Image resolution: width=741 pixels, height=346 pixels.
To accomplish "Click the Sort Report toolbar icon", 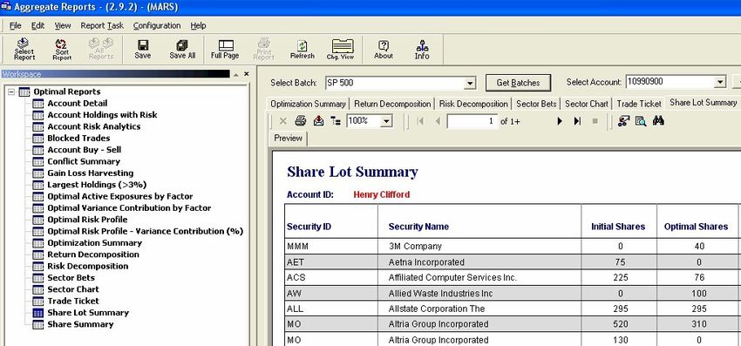I will click(61, 49).
